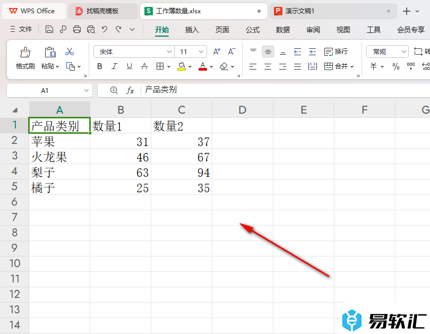Open the font size dropdown 11

point(201,52)
